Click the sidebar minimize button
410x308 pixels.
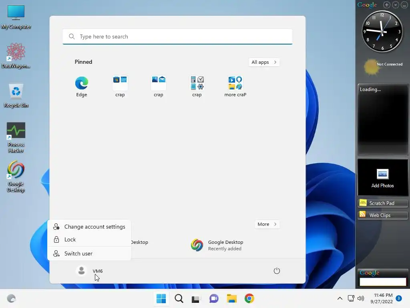pos(404,5)
